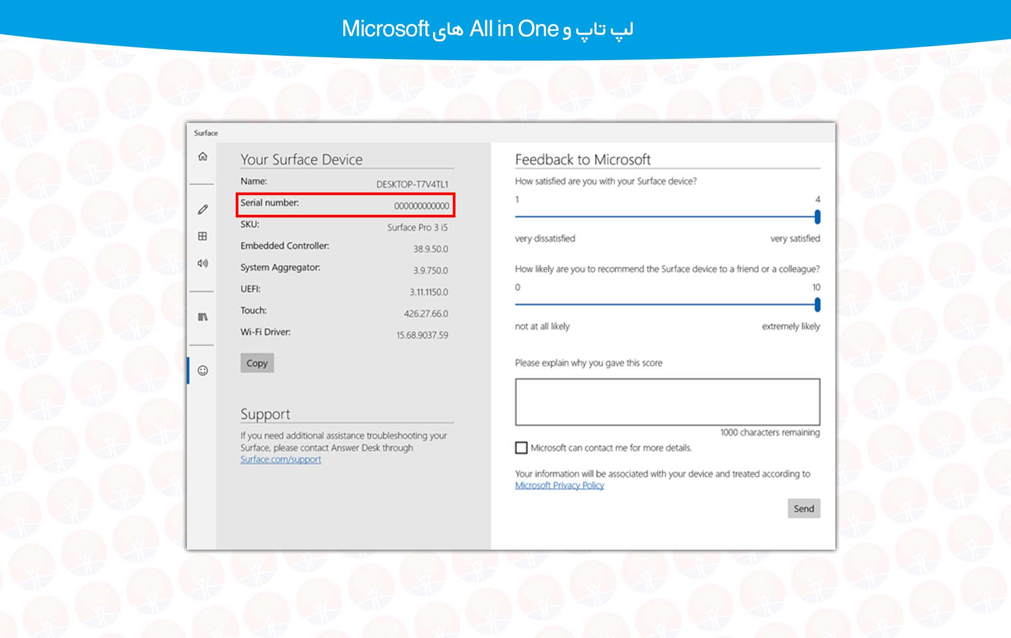This screenshot has height=638, width=1011.
Task: Click the satisfaction slider handle
Action: [817, 216]
